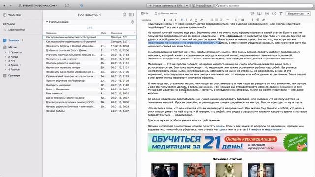Screen dimensions: 315x177
Task: Open note Научиться играть на гитаре
Action: click(x=90, y=68)
